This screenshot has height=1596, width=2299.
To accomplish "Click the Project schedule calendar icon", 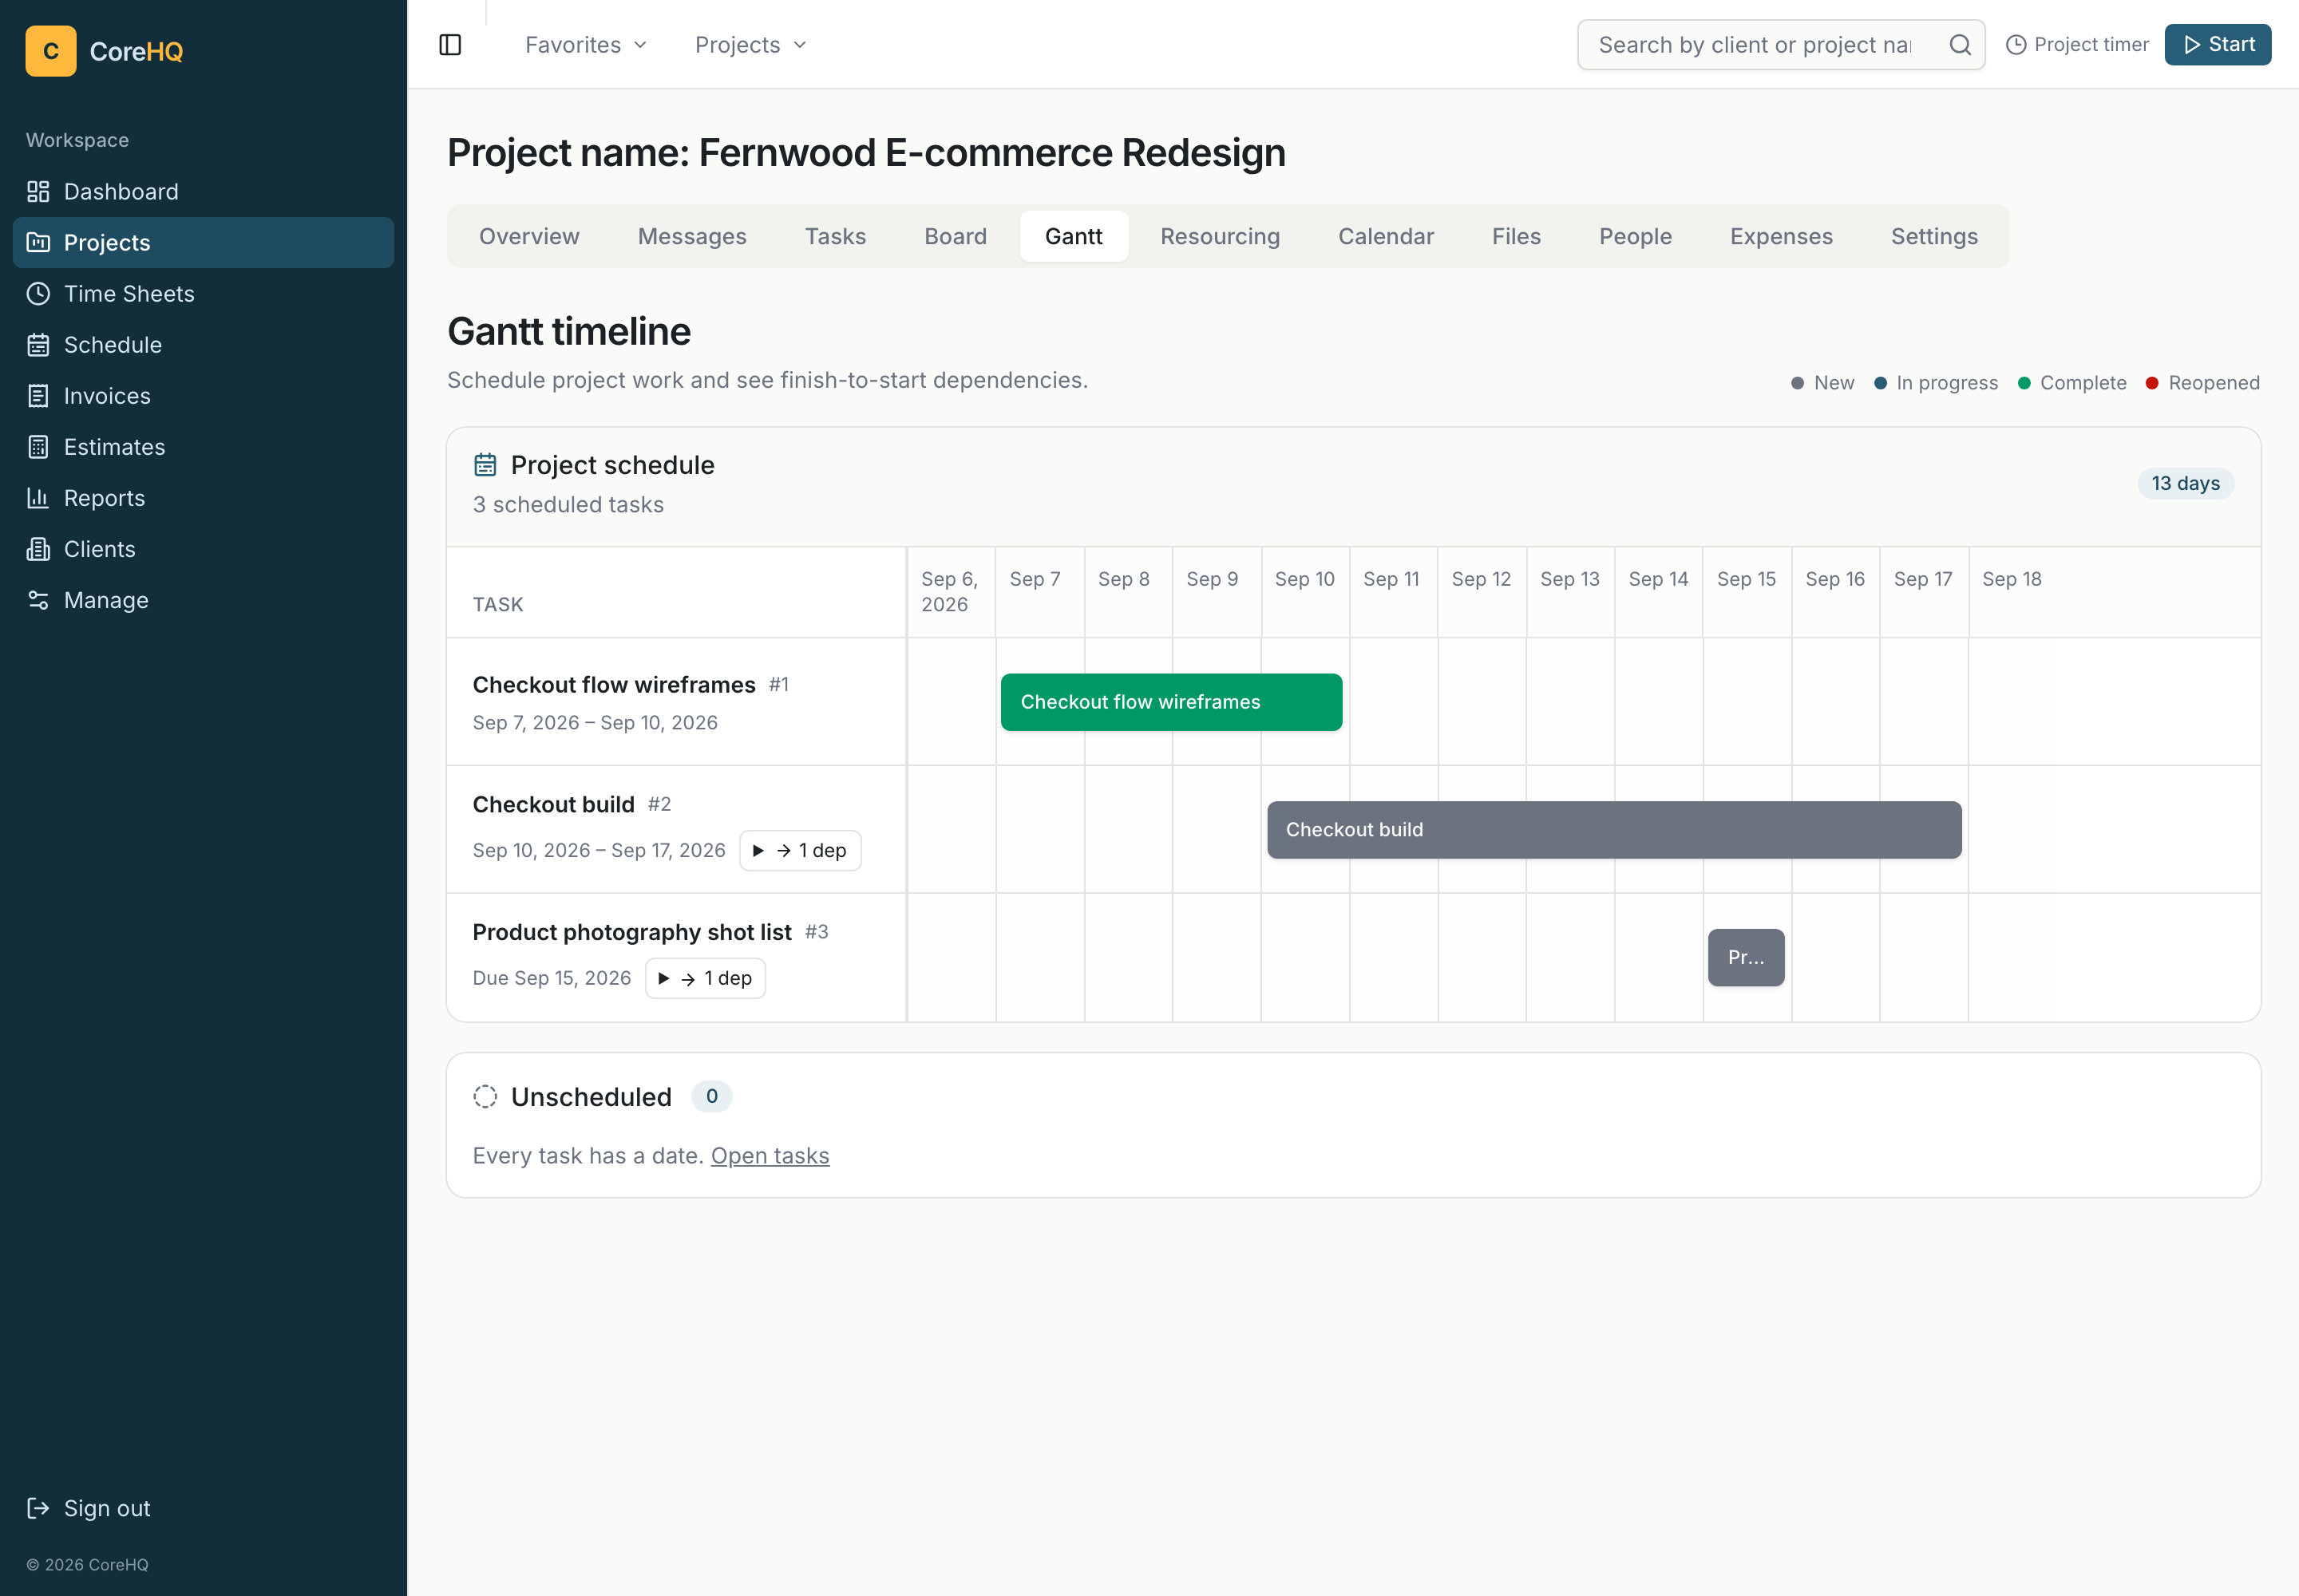I will pyautogui.click(x=485, y=465).
